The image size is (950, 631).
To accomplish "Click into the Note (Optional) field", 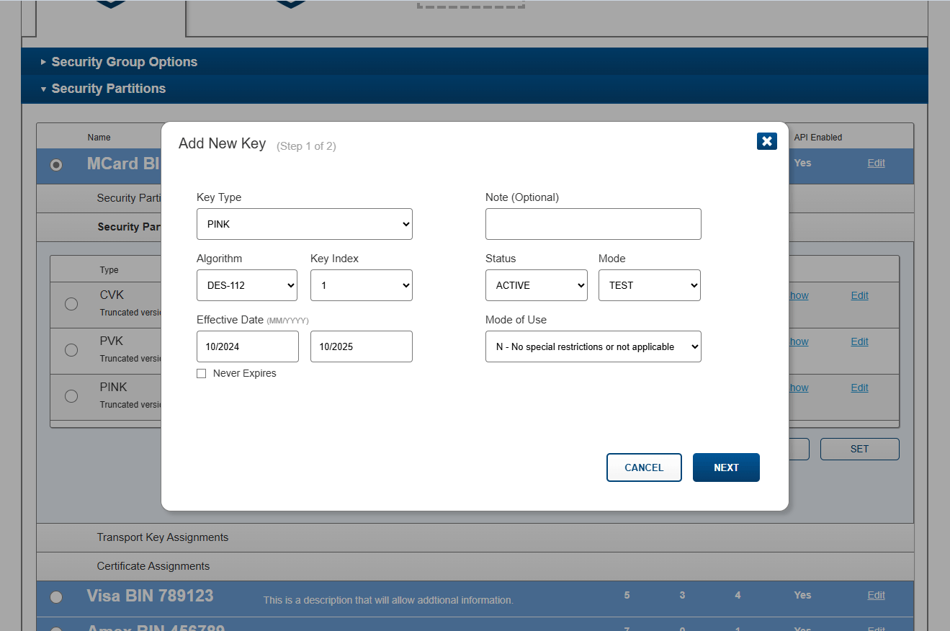I will coord(593,224).
